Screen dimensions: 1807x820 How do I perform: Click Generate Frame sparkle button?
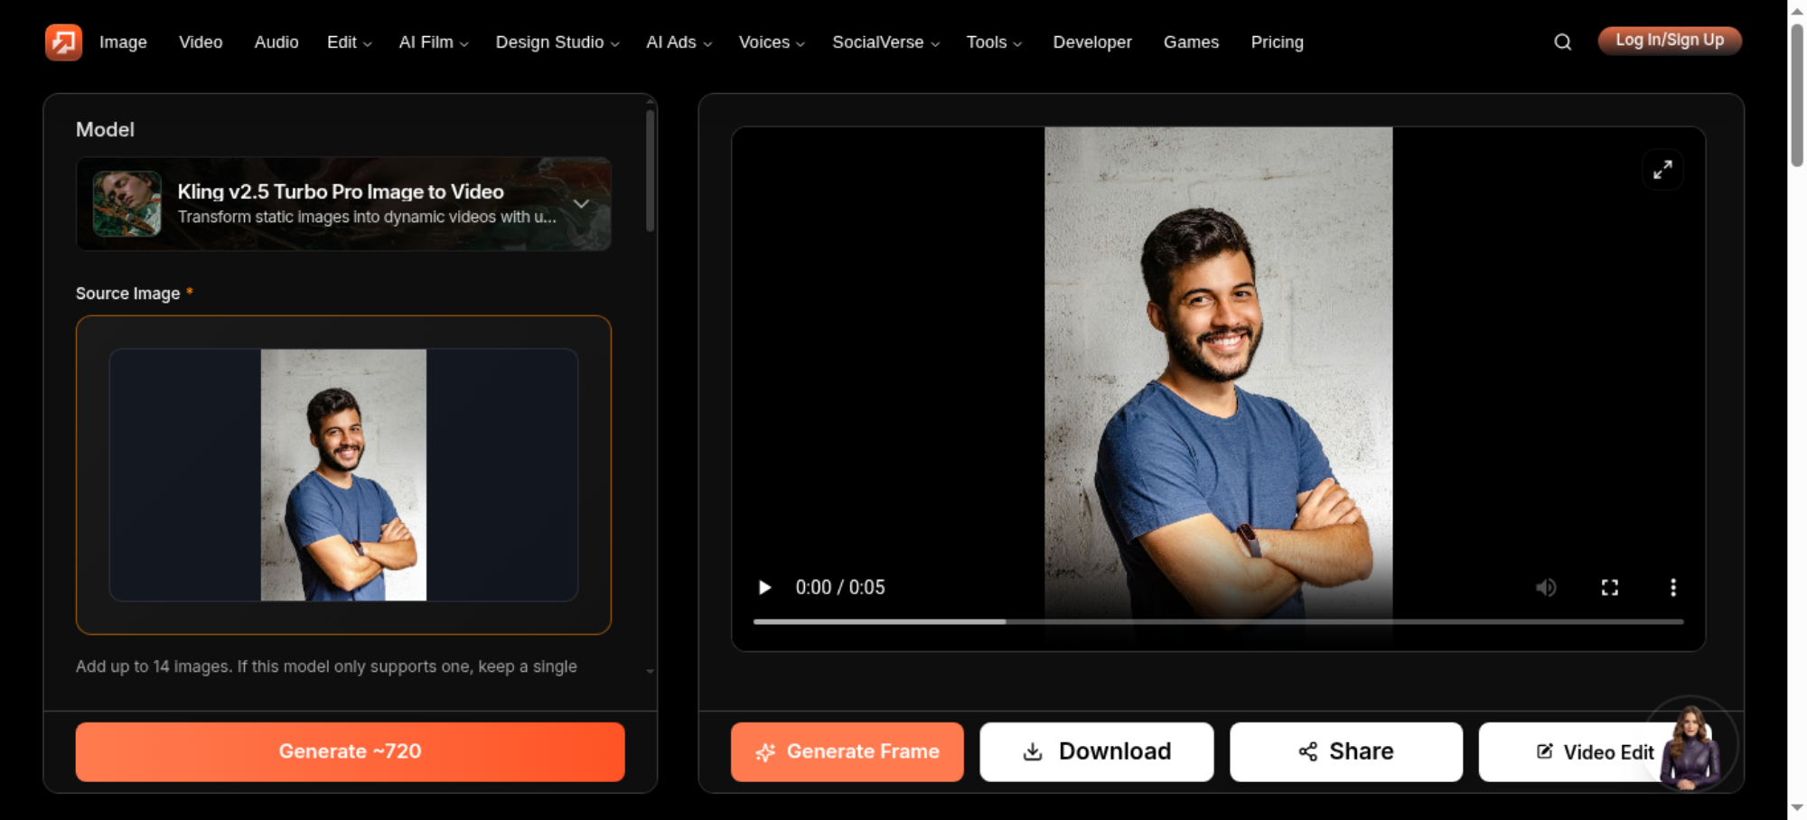click(847, 752)
